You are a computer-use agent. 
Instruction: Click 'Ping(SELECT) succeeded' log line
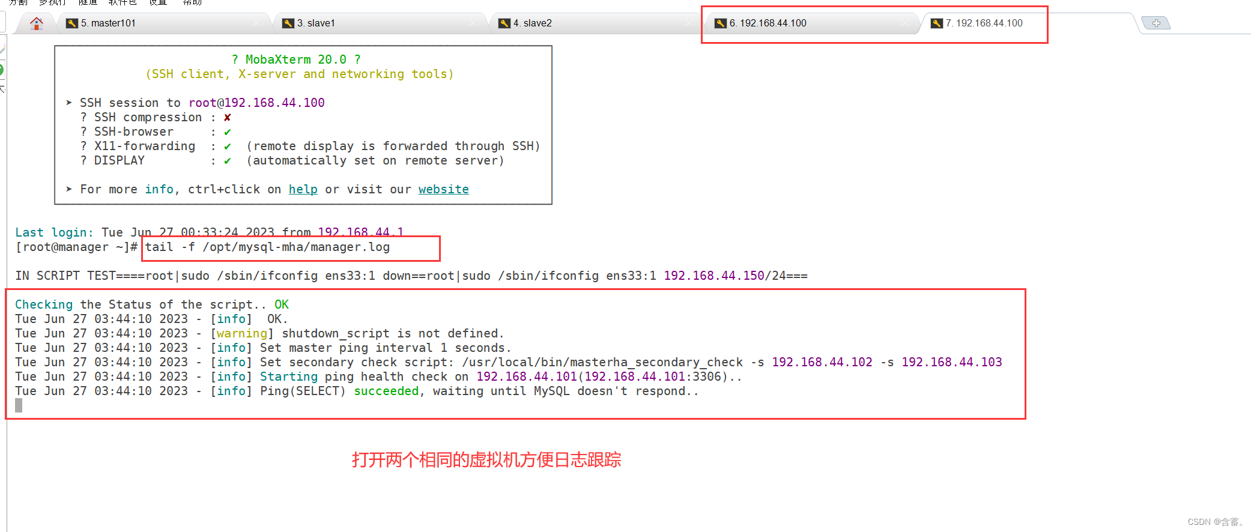click(x=357, y=391)
